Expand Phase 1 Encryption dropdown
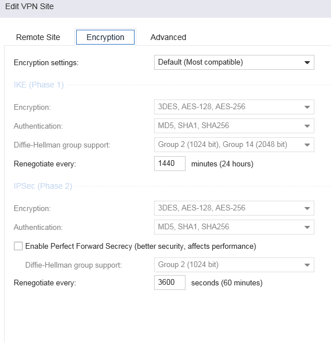331x342 pixels. 234,107
